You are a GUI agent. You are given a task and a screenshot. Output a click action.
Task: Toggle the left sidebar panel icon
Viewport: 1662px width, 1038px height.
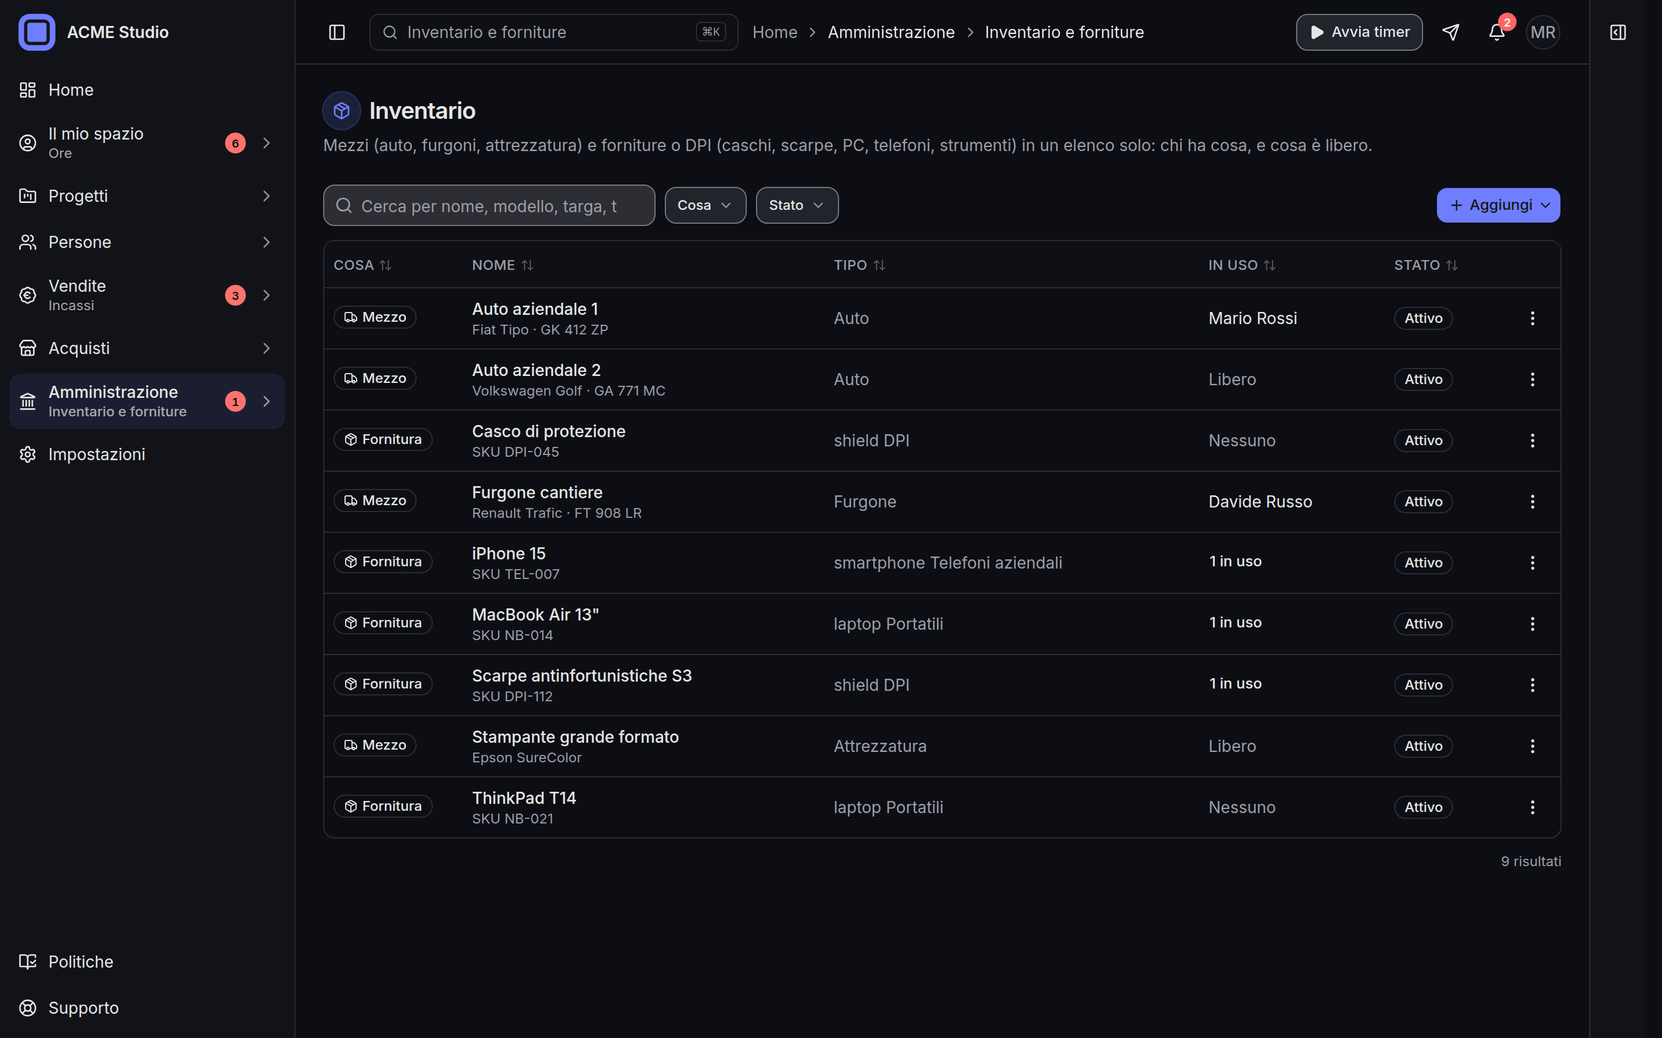click(x=336, y=32)
